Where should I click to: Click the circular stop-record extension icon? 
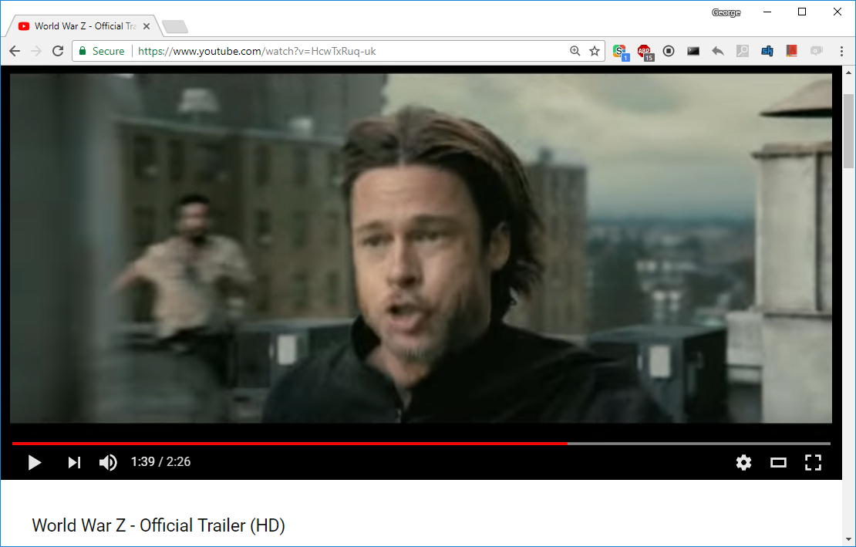pyautogui.click(x=669, y=51)
